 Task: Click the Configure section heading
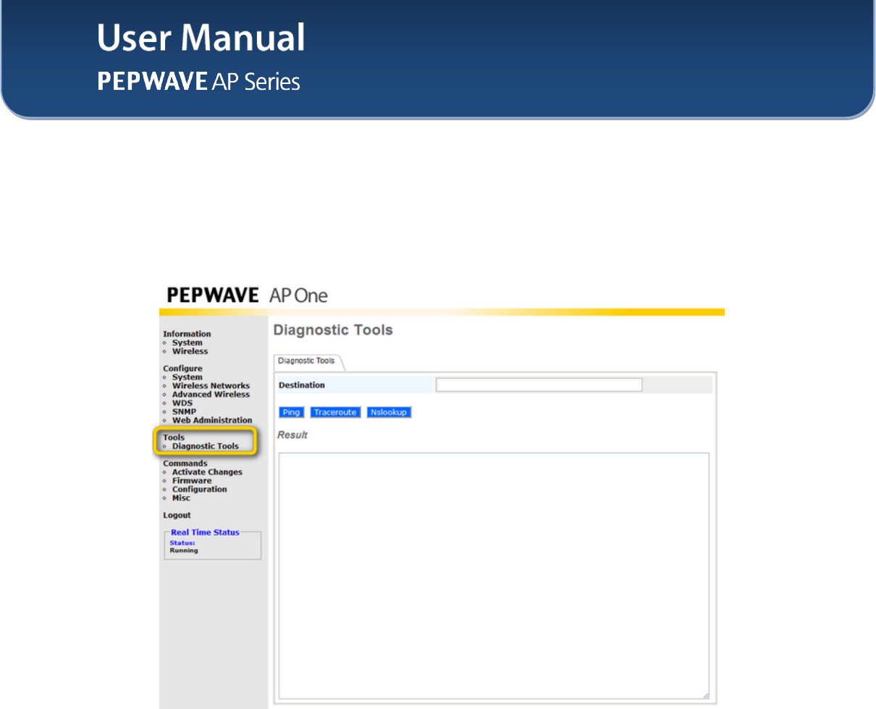(182, 369)
